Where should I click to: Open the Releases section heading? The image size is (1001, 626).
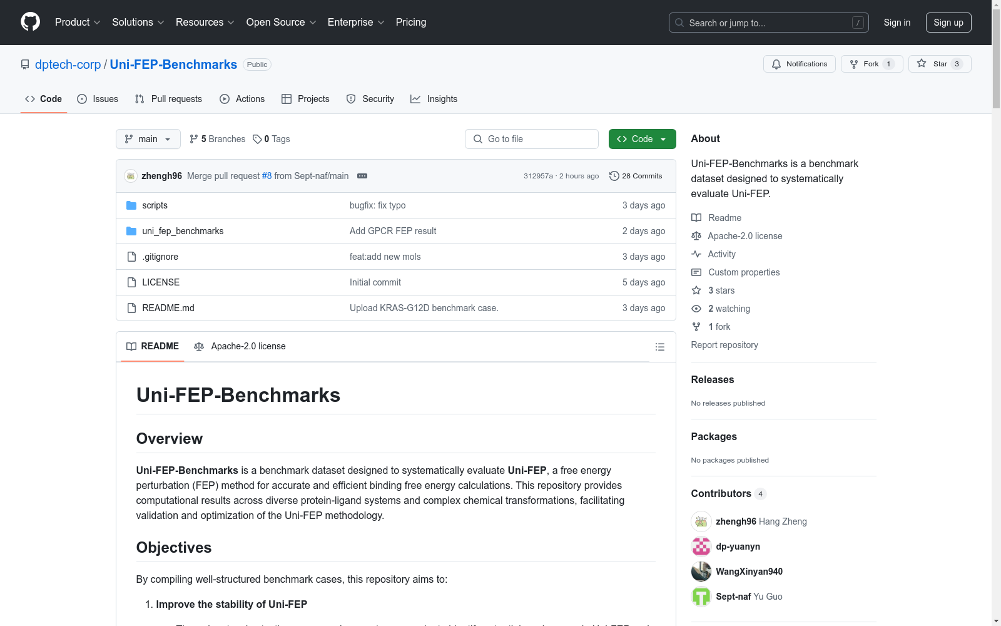713,379
